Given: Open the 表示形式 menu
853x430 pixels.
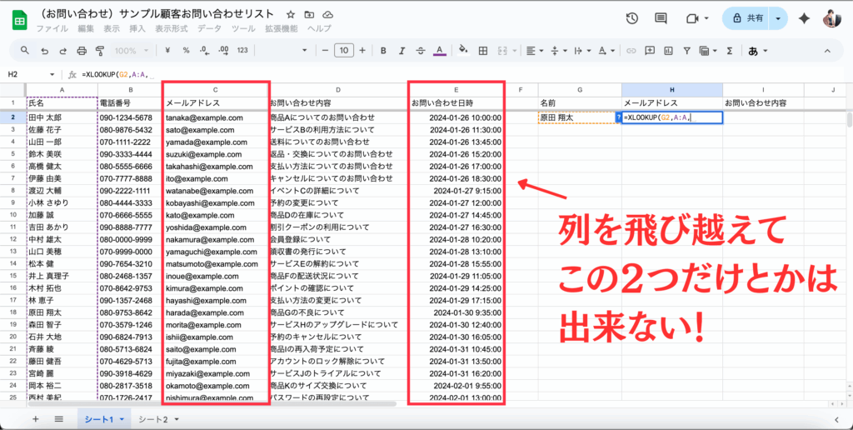Looking at the screenshot, I should 172,29.
